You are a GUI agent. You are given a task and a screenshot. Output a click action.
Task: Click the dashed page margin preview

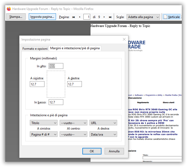click(x=56, y=84)
